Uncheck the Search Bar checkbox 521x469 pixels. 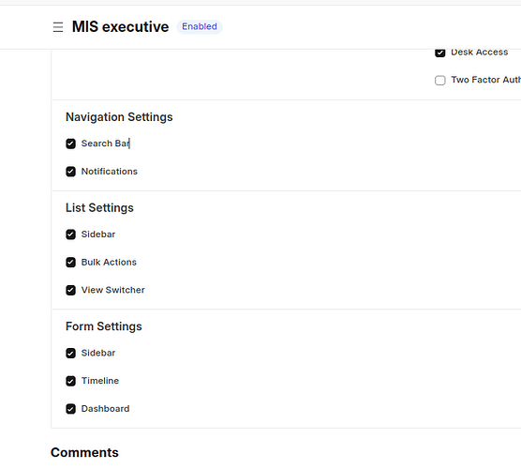70,144
